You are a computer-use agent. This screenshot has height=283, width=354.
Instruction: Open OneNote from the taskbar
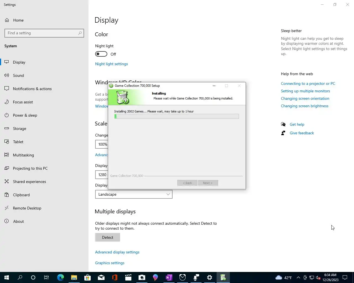169,277
